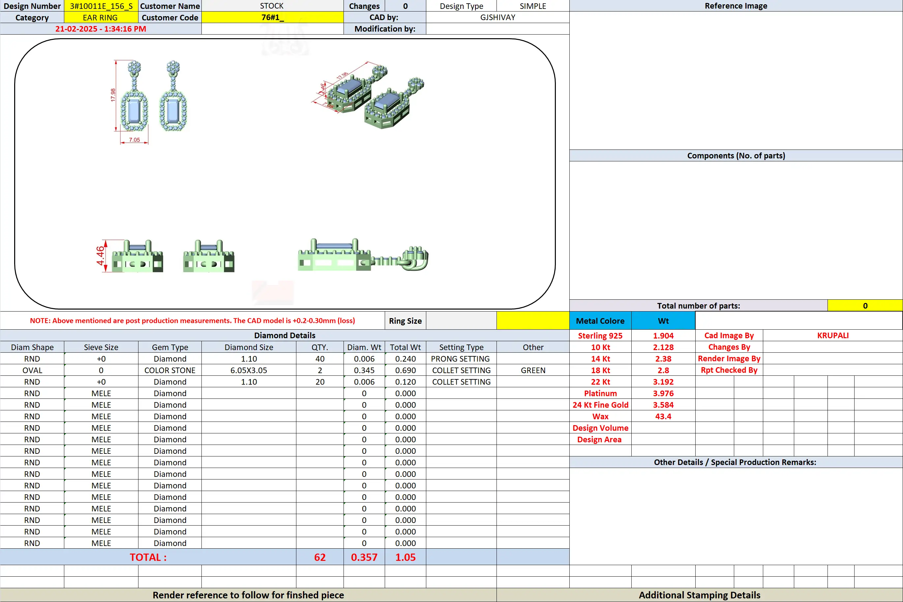This screenshot has height=602, width=903.
Task: Click the Metal Colore header cell
Action: (x=600, y=320)
